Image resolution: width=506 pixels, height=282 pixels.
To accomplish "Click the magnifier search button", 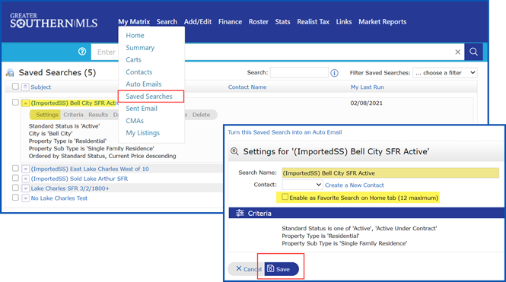I will pyautogui.click(x=473, y=52).
